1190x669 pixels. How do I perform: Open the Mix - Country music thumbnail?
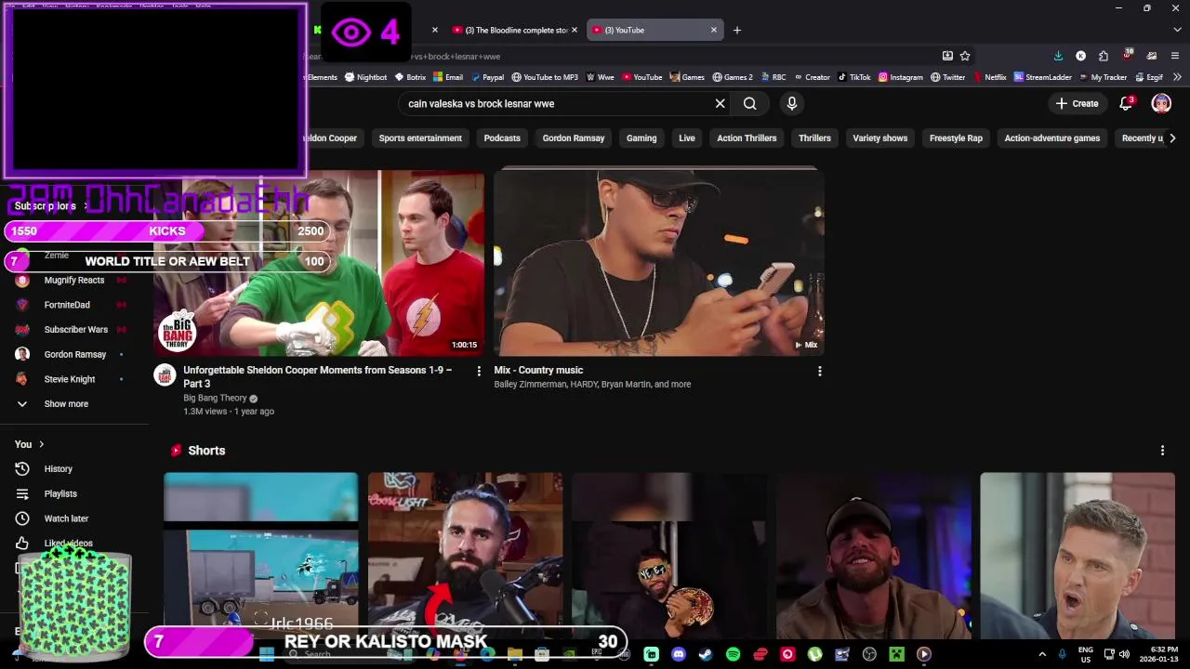click(658, 263)
